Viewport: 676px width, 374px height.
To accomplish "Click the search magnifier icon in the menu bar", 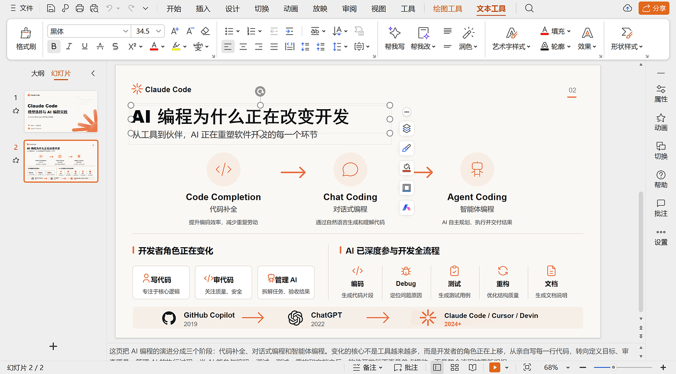I will (x=529, y=8).
